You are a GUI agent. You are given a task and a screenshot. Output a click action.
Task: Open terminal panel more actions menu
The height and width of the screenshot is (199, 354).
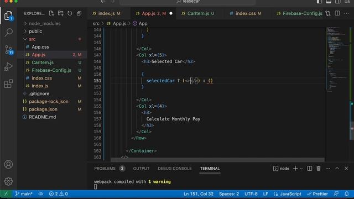(x=328, y=168)
